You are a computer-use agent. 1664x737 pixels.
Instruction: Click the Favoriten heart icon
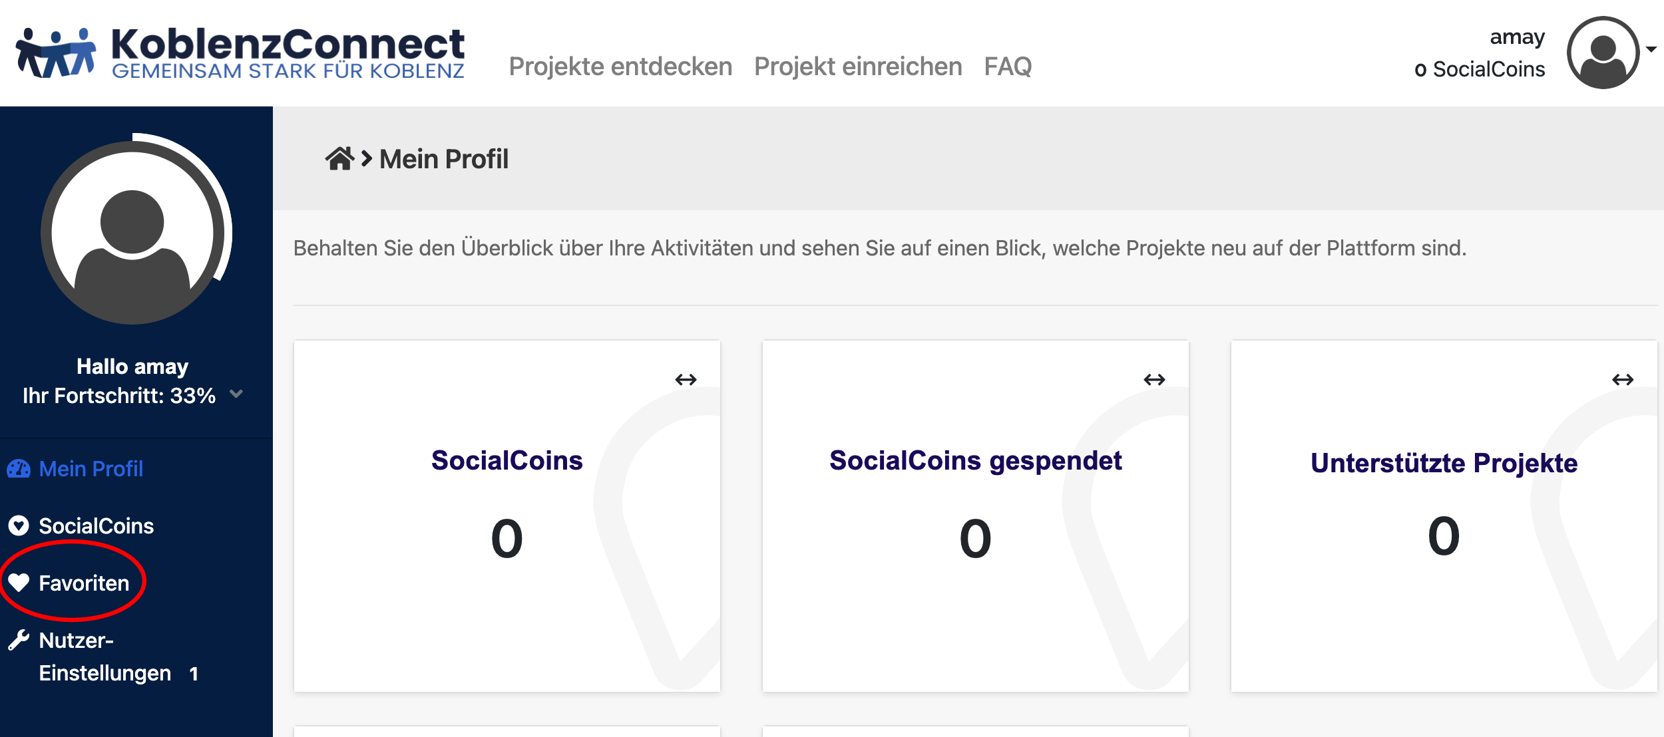[x=19, y=583]
